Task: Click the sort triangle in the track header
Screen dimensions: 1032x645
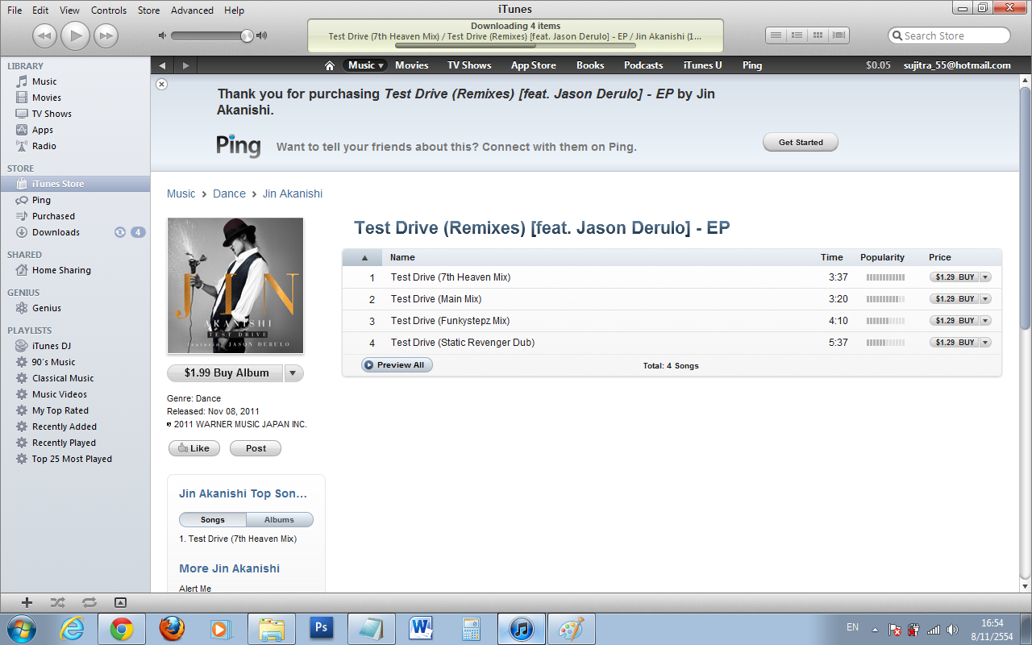Action: (364, 258)
